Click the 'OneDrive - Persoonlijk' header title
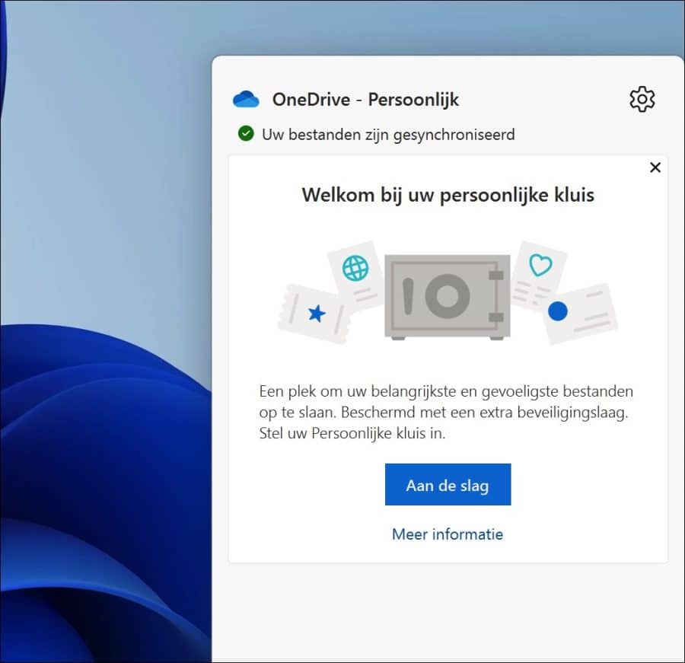This screenshot has height=663, width=685. tap(367, 99)
